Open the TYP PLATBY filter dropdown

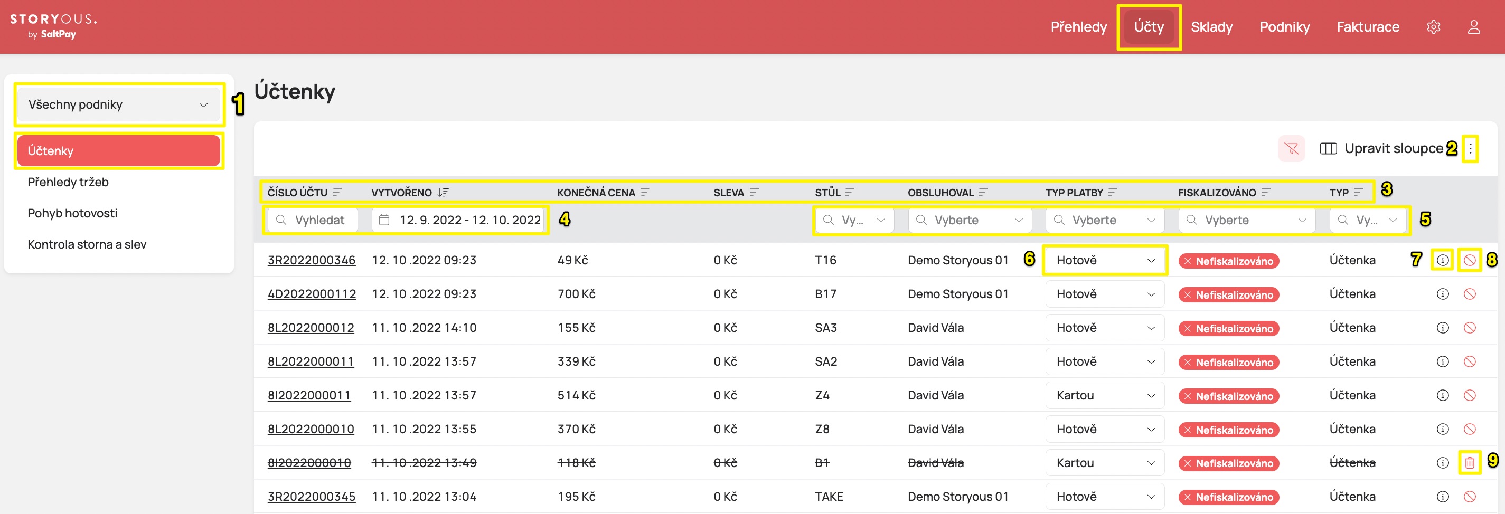[1105, 220]
